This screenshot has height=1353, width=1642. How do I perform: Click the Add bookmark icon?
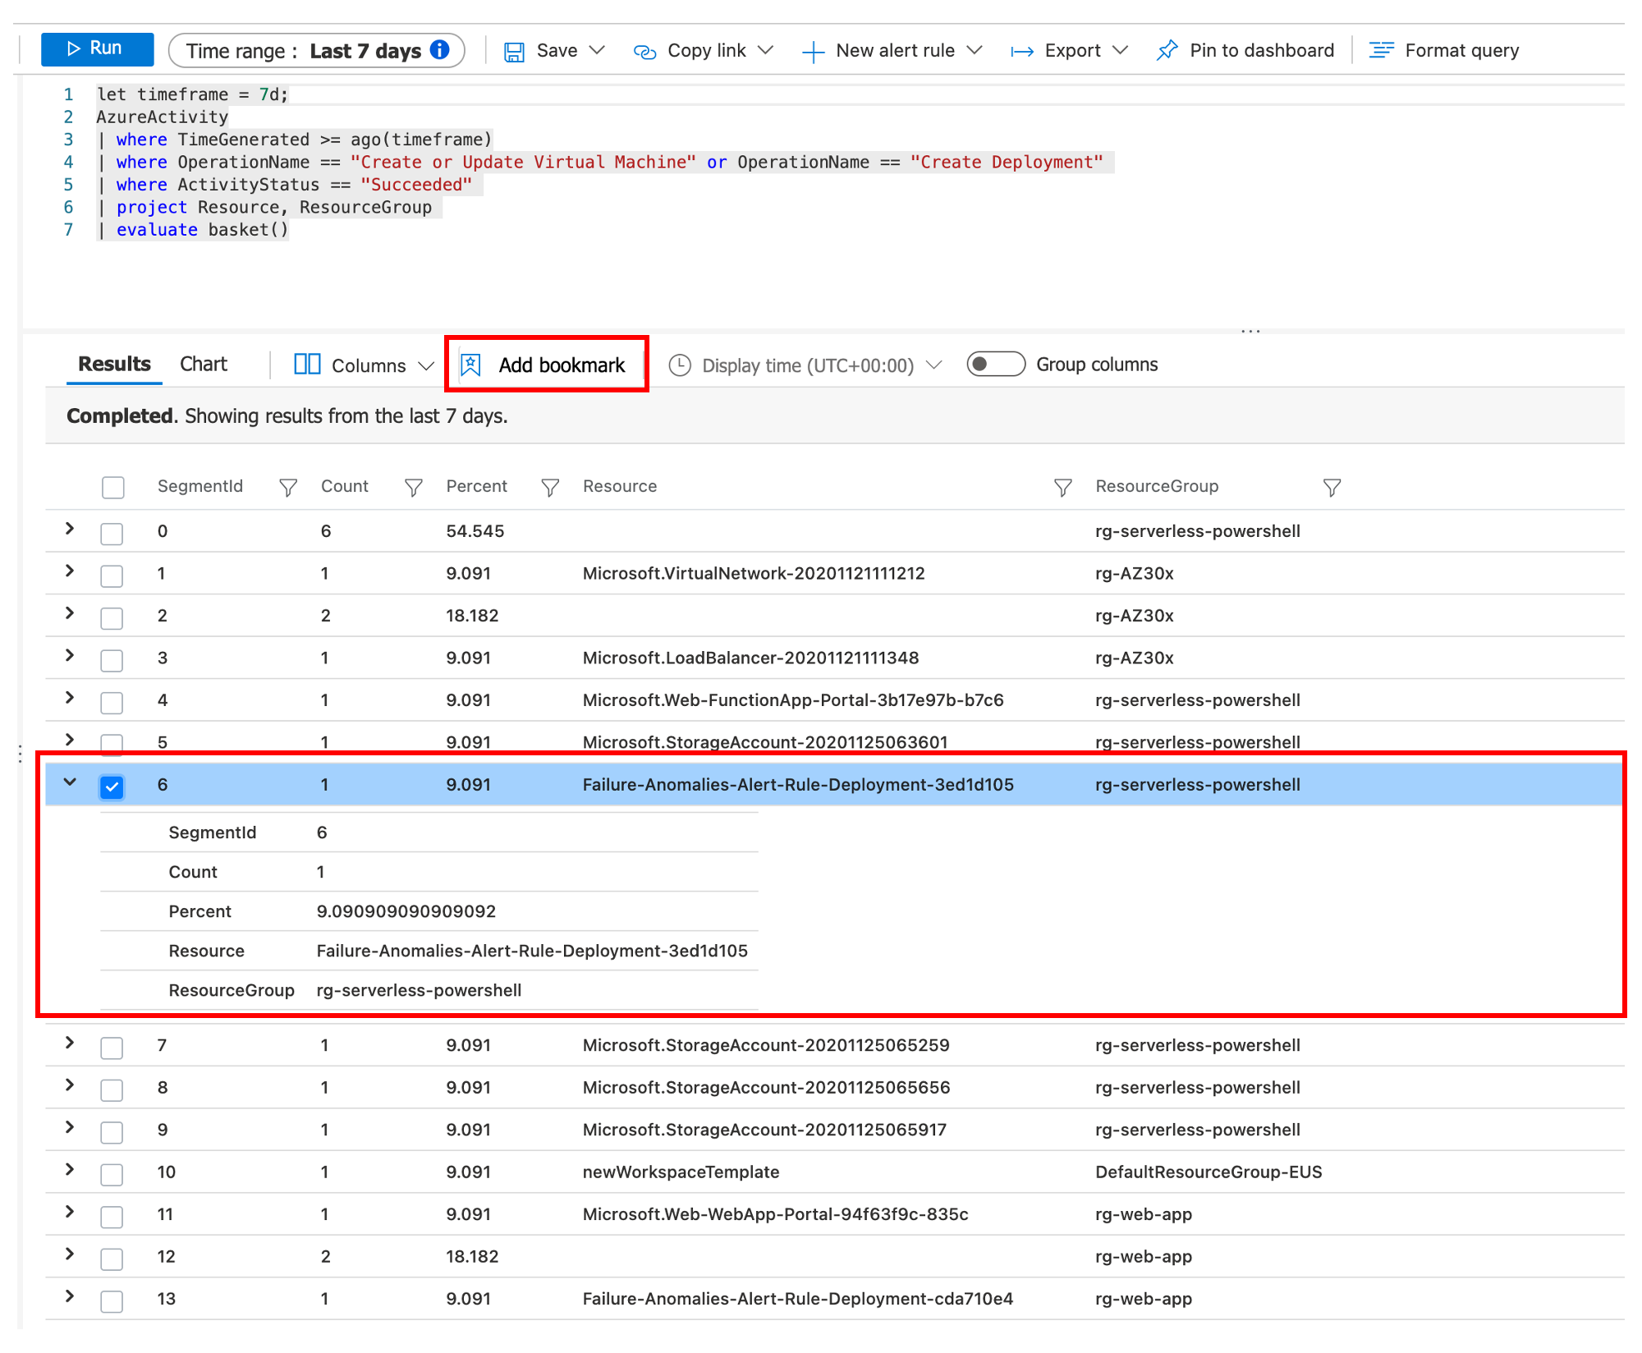[471, 365]
